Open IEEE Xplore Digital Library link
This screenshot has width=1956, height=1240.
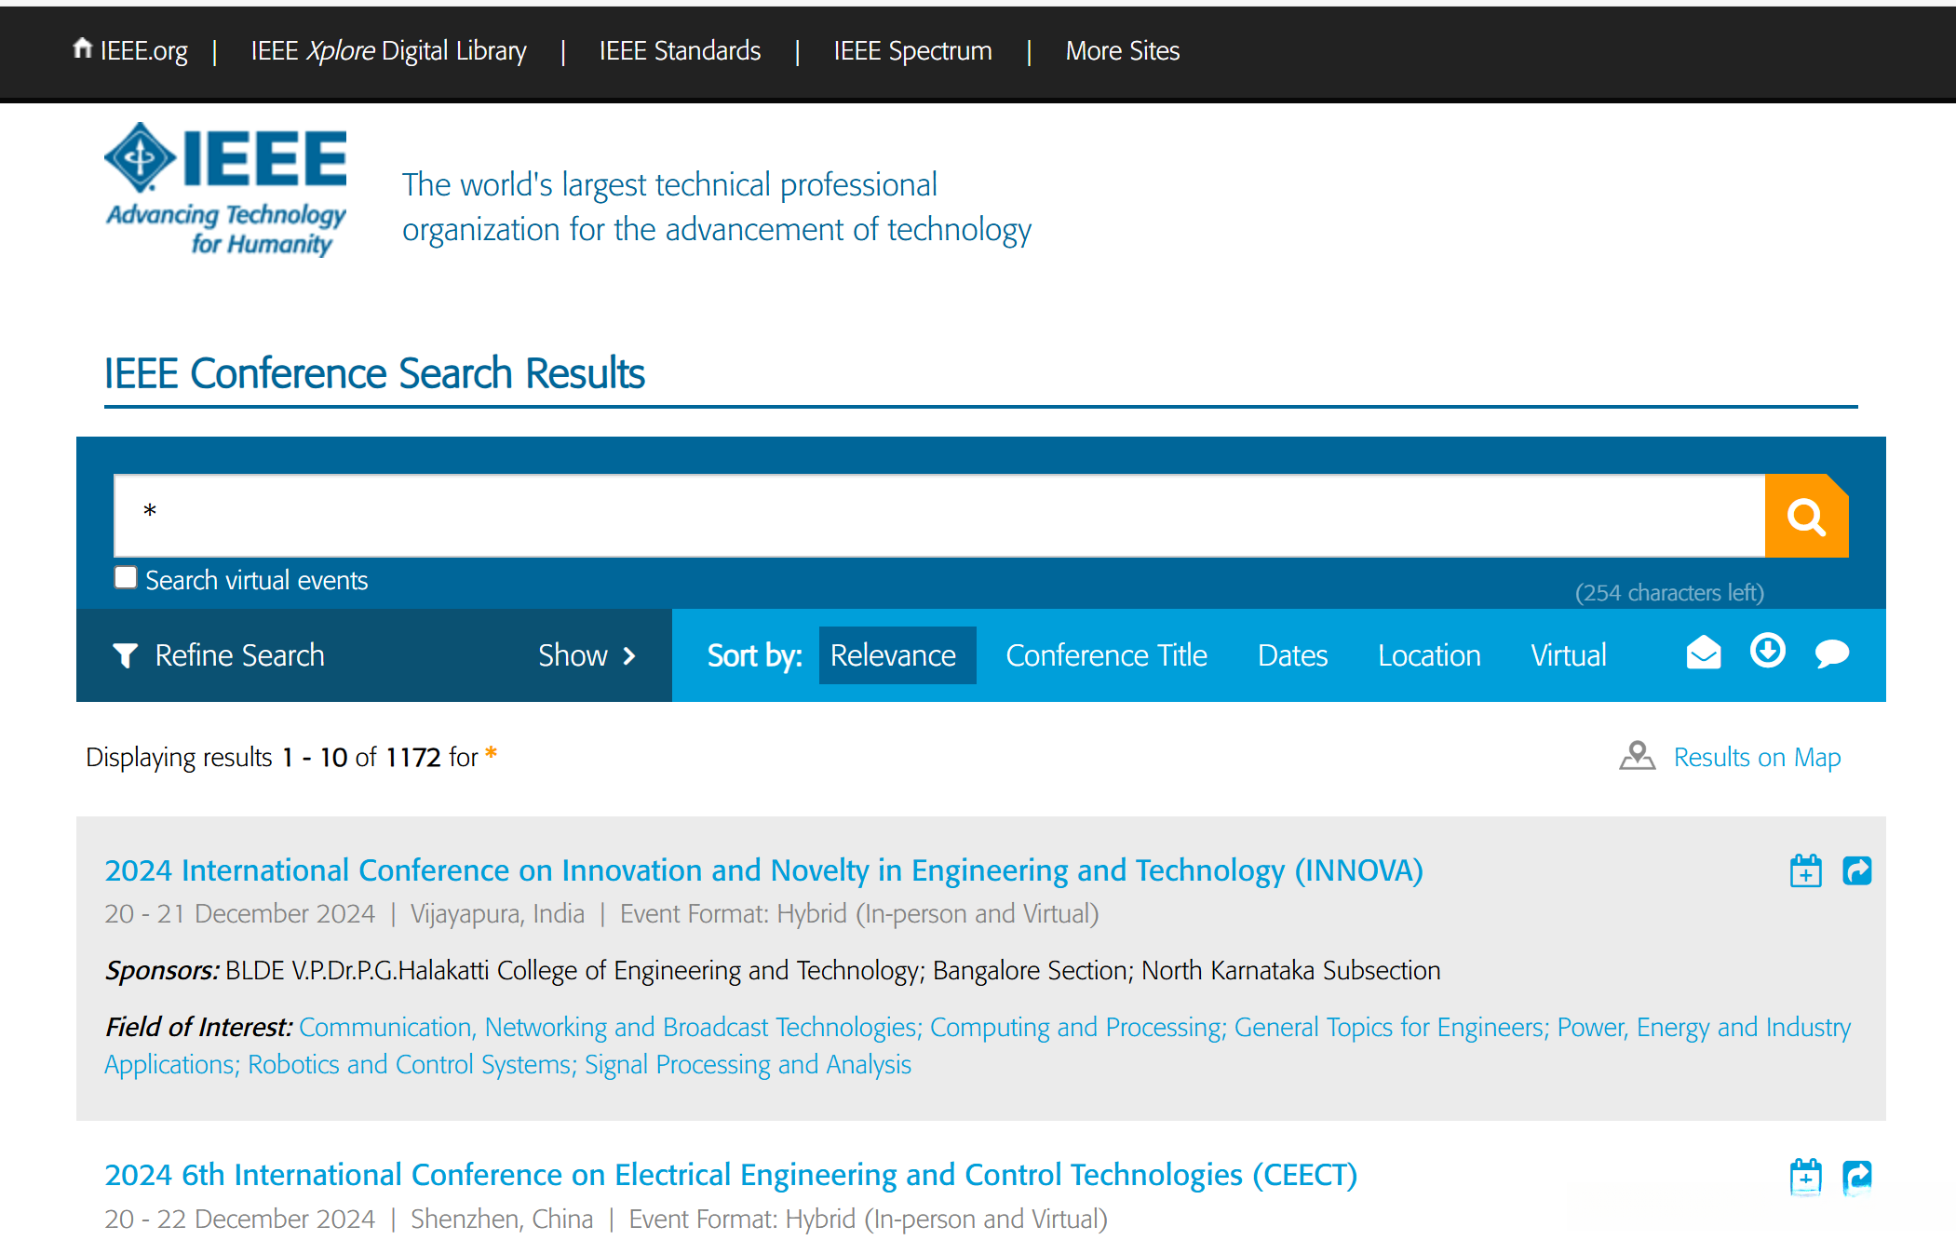coord(388,51)
